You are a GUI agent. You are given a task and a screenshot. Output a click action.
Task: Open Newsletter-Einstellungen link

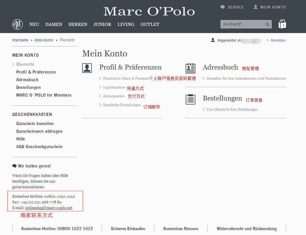pyautogui.click(x=122, y=105)
